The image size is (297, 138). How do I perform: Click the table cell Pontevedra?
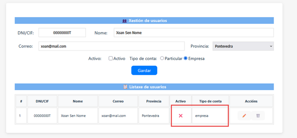154,116
